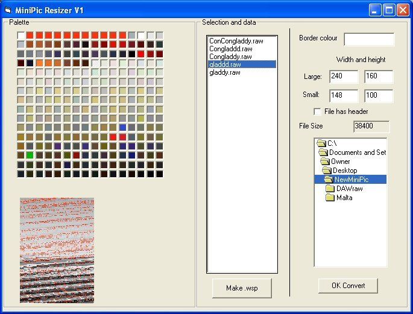Close the MiniPic Resizer window

click(x=403, y=10)
